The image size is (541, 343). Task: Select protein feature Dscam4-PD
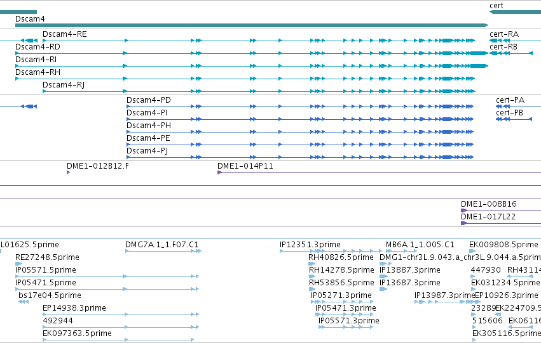[148, 100]
